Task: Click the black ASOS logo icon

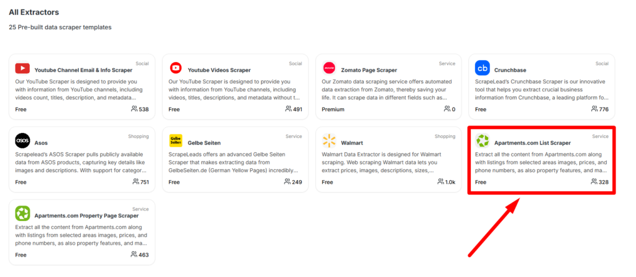Action: [23, 141]
